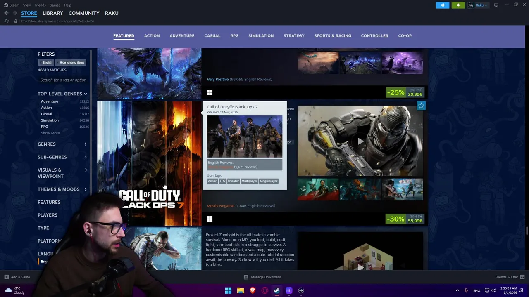Screen dimensions: 529x297
Task: Expand the TYPE filter section
Action: [43, 228]
